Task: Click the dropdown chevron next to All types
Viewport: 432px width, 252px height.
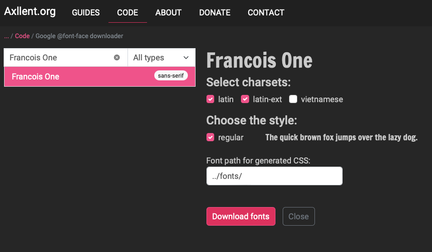Action: pyautogui.click(x=186, y=58)
